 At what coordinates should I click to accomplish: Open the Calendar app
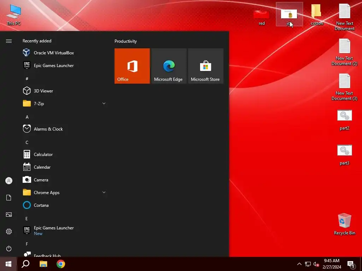pos(64,167)
